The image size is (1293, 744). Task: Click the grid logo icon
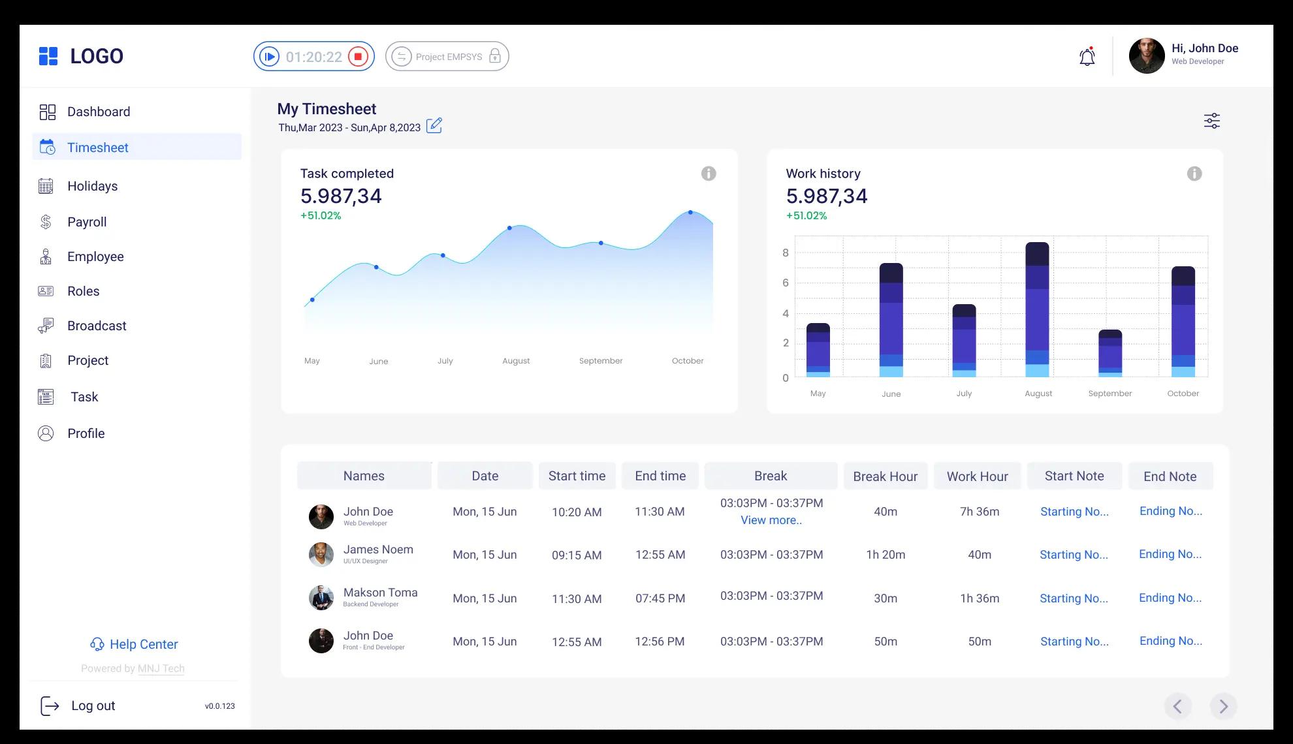pyautogui.click(x=48, y=56)
